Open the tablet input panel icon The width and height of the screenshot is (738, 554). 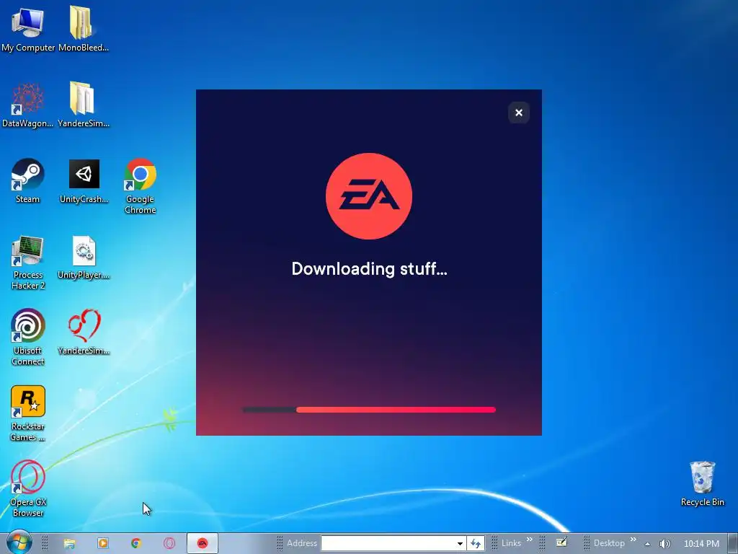(561, 542)
